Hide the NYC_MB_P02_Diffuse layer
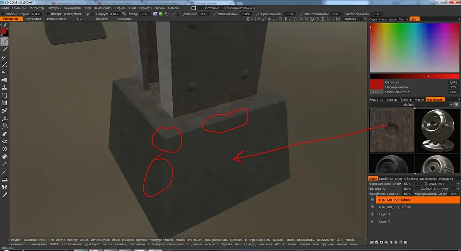 372,200
